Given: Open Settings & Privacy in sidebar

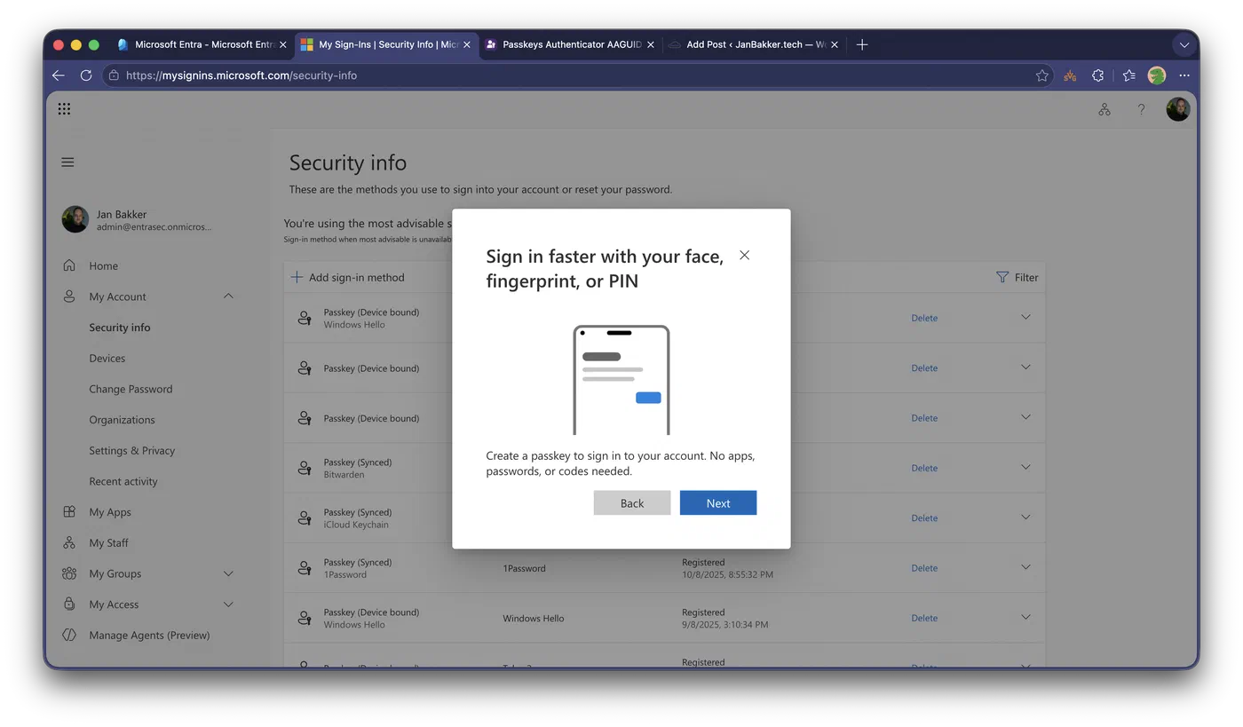Looking at the screenshot, I should [x=132, y=451].
